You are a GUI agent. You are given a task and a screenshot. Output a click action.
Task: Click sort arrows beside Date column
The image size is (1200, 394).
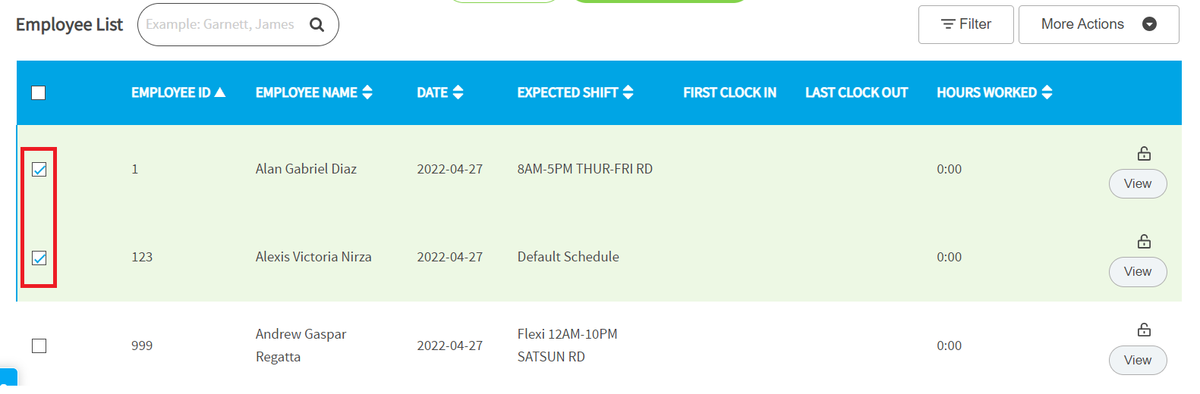click(458, 92)
